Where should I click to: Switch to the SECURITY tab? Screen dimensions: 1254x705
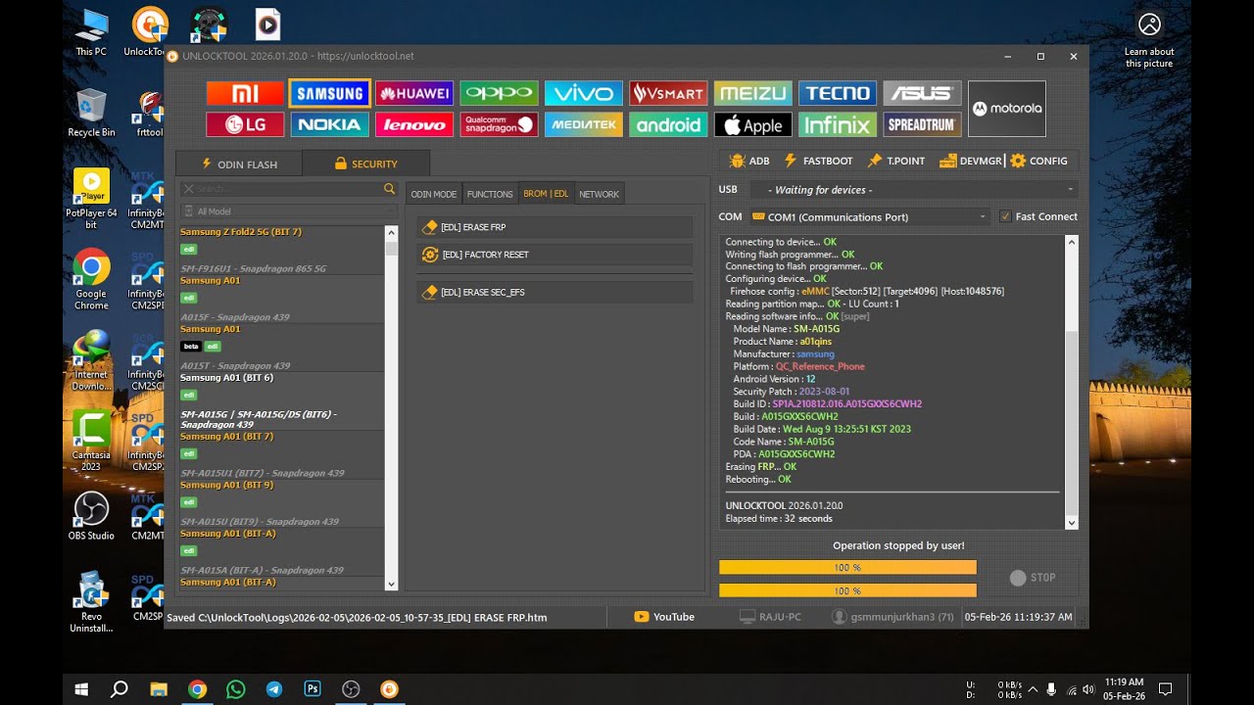coord(365,164)
